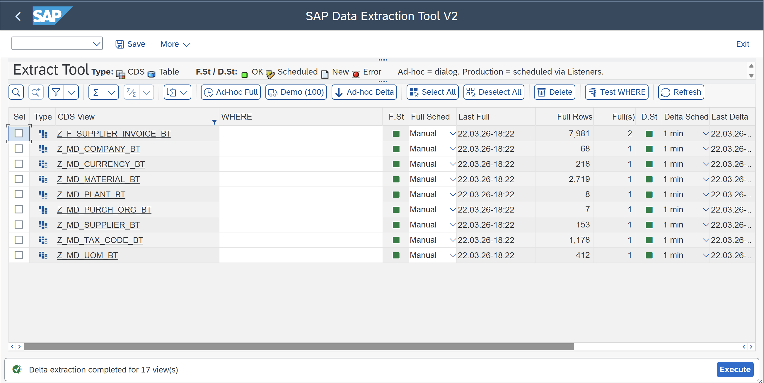Click the back arrow in header
764x383 pixels.
click(x=18, y=16)
